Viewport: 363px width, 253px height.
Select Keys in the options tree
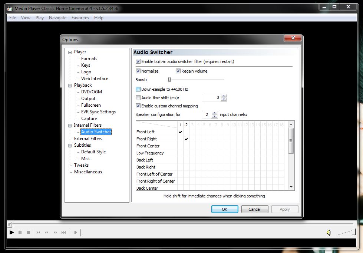coord(86,65)
